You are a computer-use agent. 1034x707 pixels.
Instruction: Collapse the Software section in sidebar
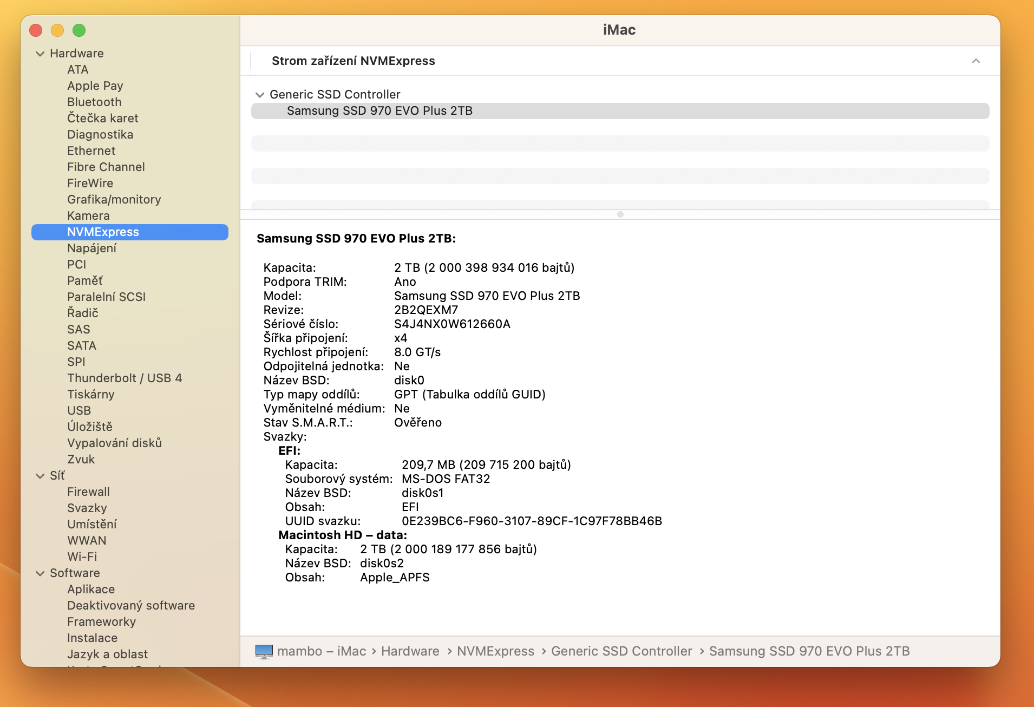coord(40,573)
